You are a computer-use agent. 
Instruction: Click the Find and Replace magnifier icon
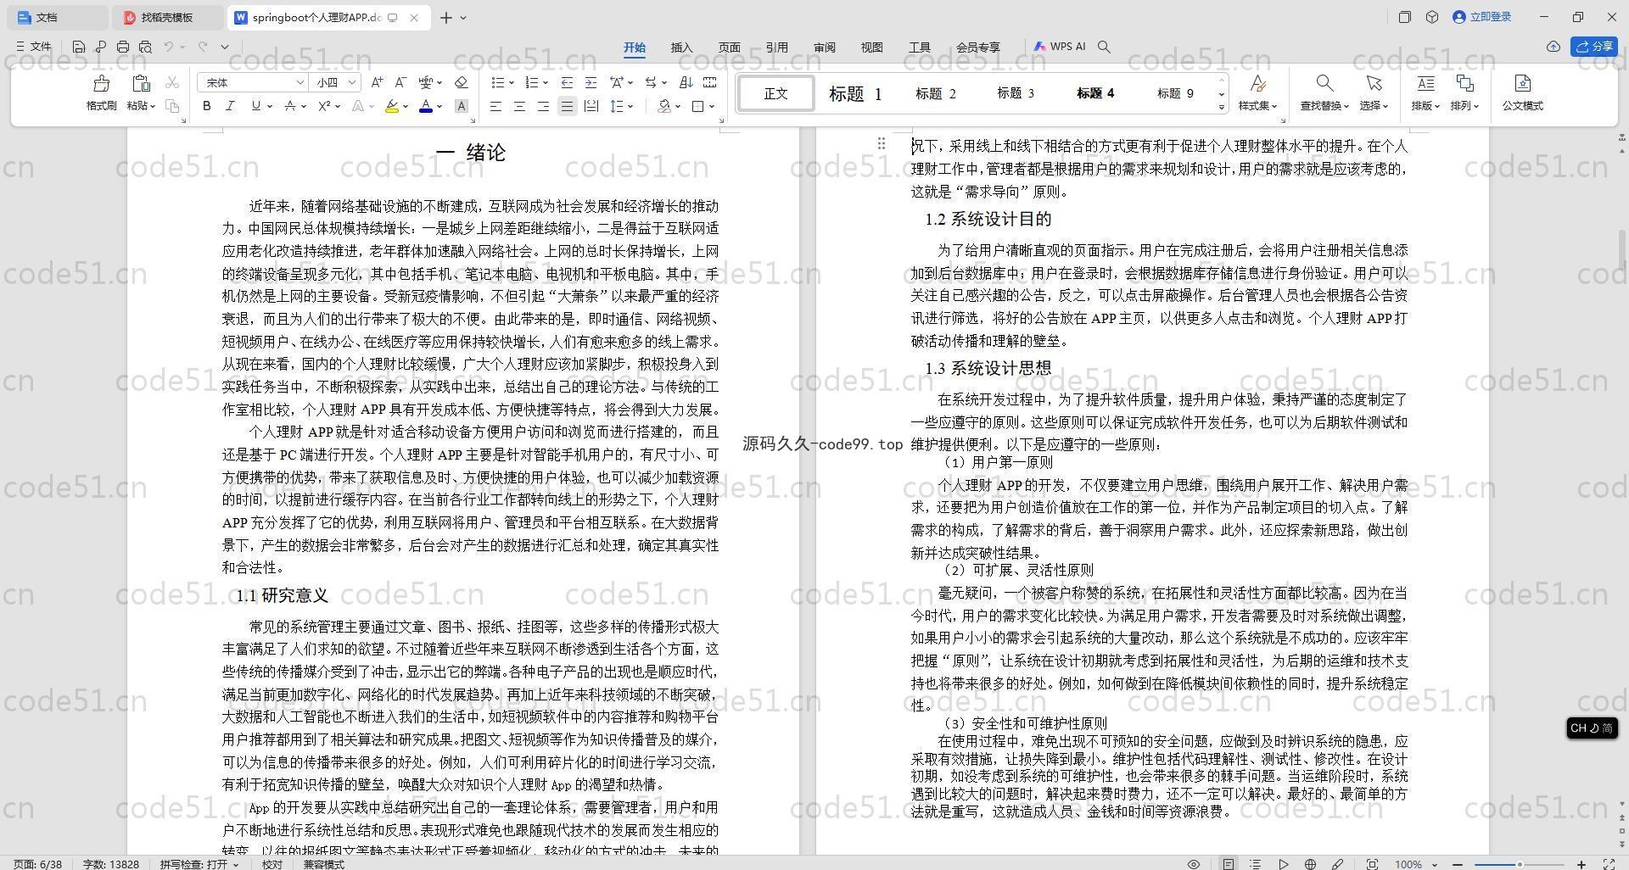[x=1324, y=83]
